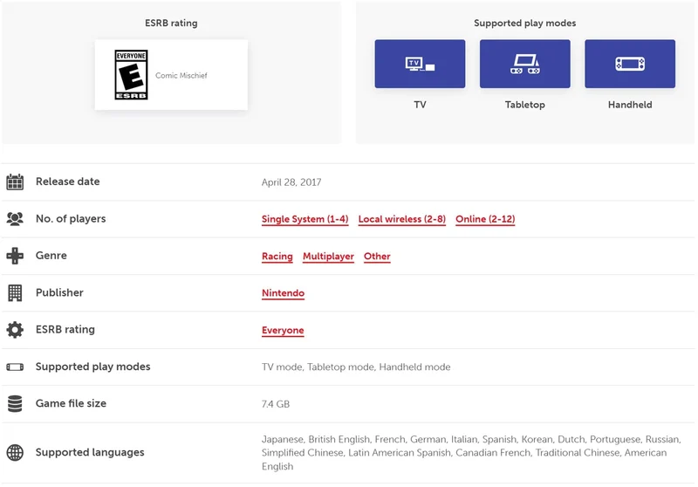Viewport: 698px width, 487px height.
Task: Open the Online (2-12) link
Action: [485, 219]
